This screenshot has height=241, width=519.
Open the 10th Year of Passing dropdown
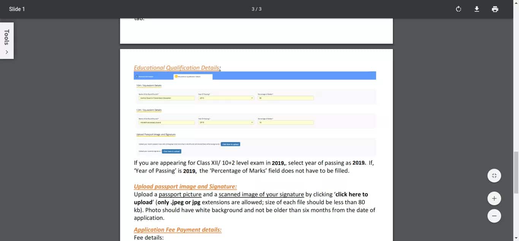point(252,98)
